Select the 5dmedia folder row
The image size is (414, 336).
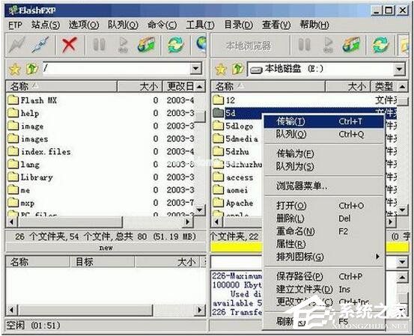[x=237, y=138]
